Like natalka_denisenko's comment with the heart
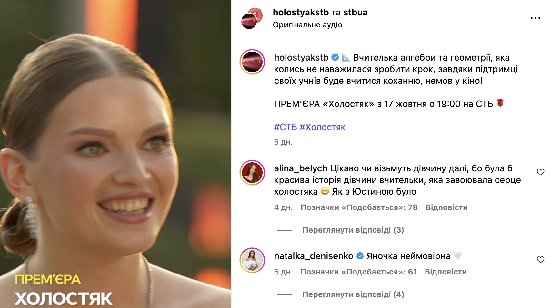The width and height of the screenshot is (551, 308). coord(541,260)
